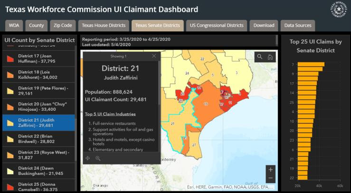Click the chart bar labeled 14
Image resolution: width=351 pixels, height=193 pixels.
pyautogui.click(x=307, y=93)
